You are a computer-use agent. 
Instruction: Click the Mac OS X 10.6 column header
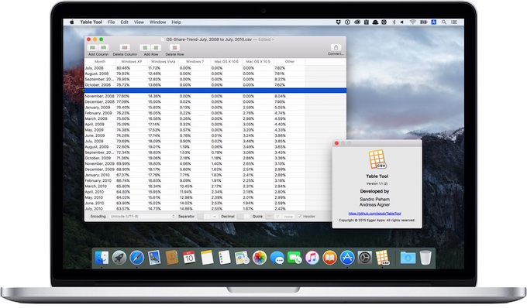click(x=226, y=62)
